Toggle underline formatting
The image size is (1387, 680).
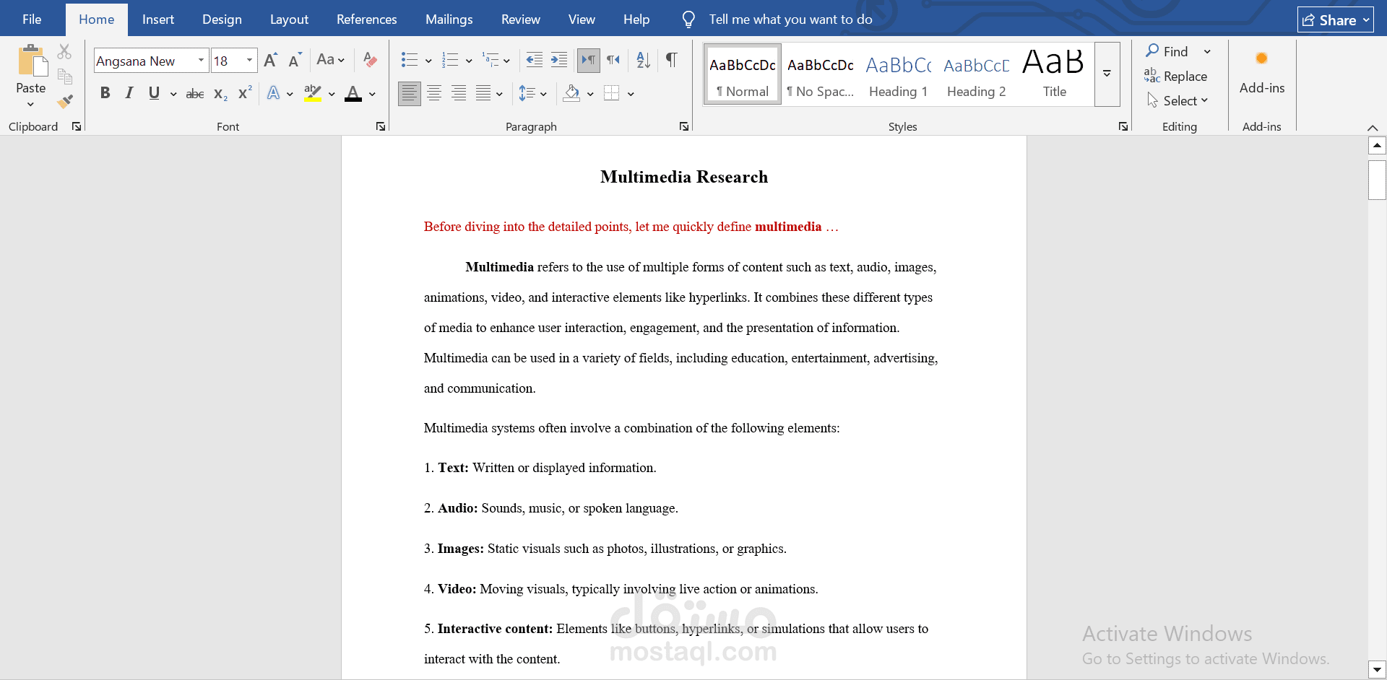(154, 93)
